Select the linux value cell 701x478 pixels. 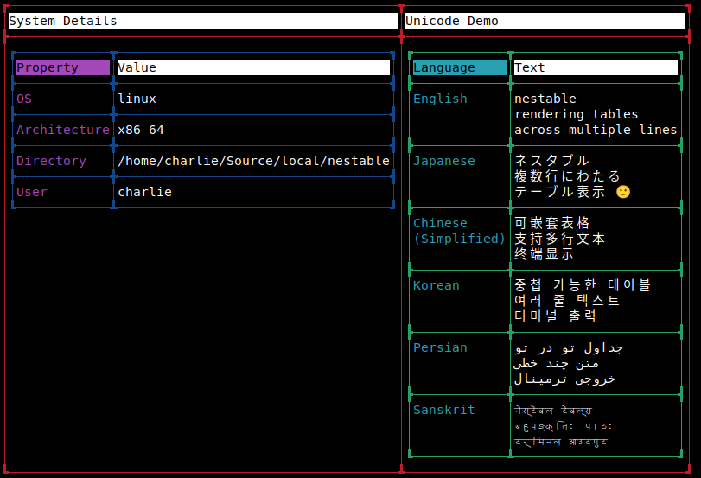pyautogui.click(x=137, y=99)
